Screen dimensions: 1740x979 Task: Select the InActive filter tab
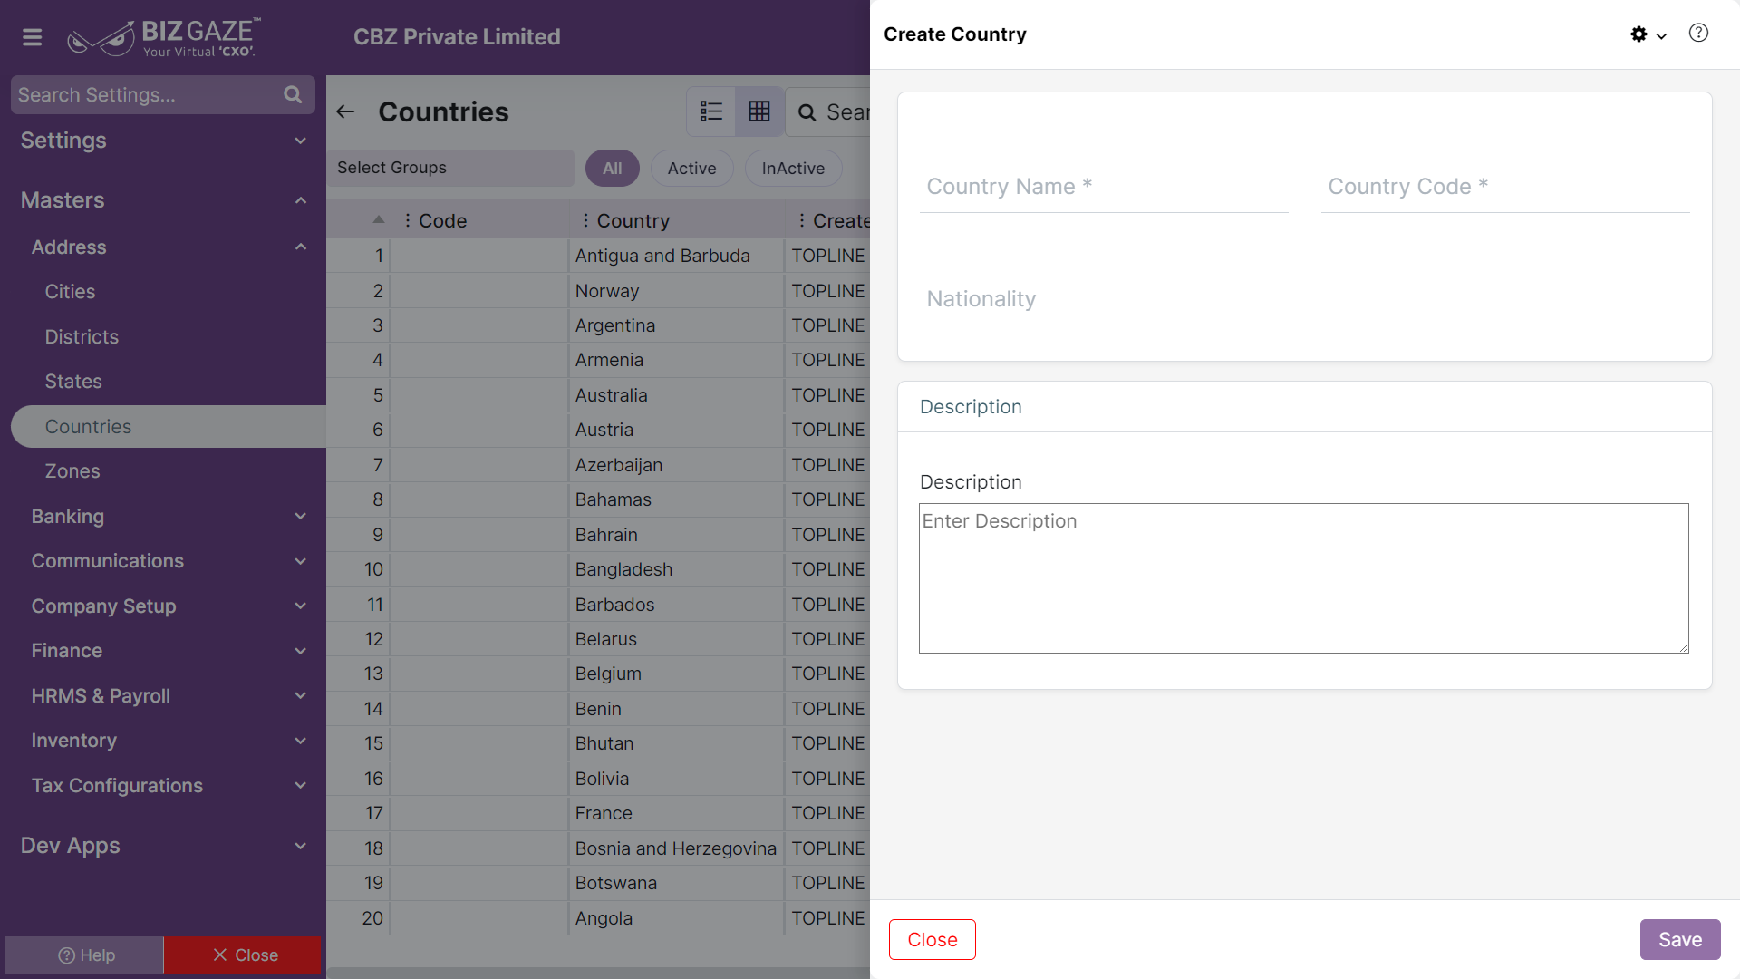(793, 169)
